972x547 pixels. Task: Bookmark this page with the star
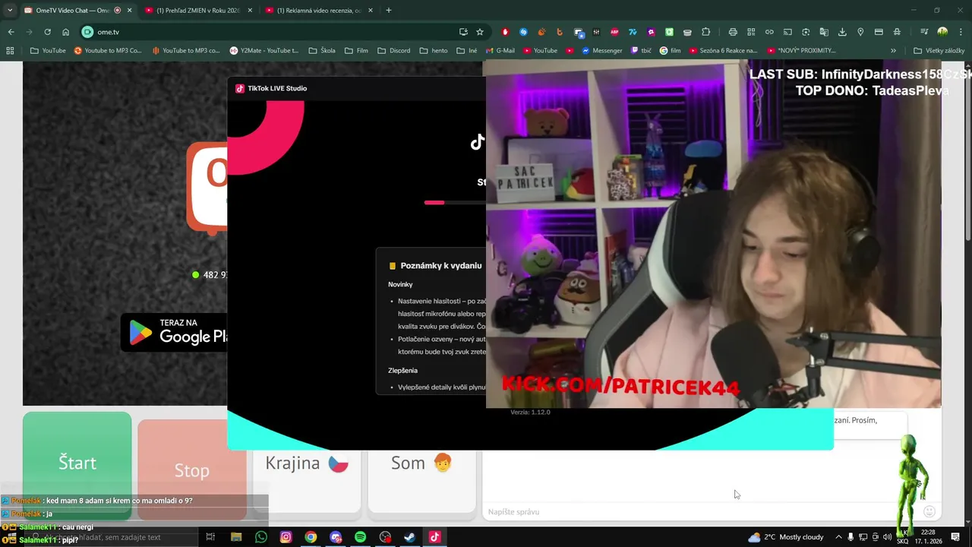tap(480, 32)
